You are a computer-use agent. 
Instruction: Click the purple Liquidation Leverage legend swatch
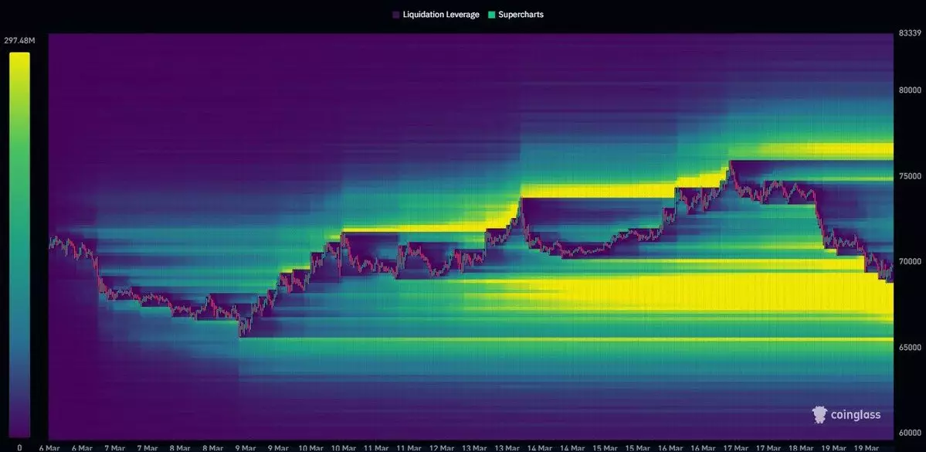pyautogui.click(x=395, y=15)
